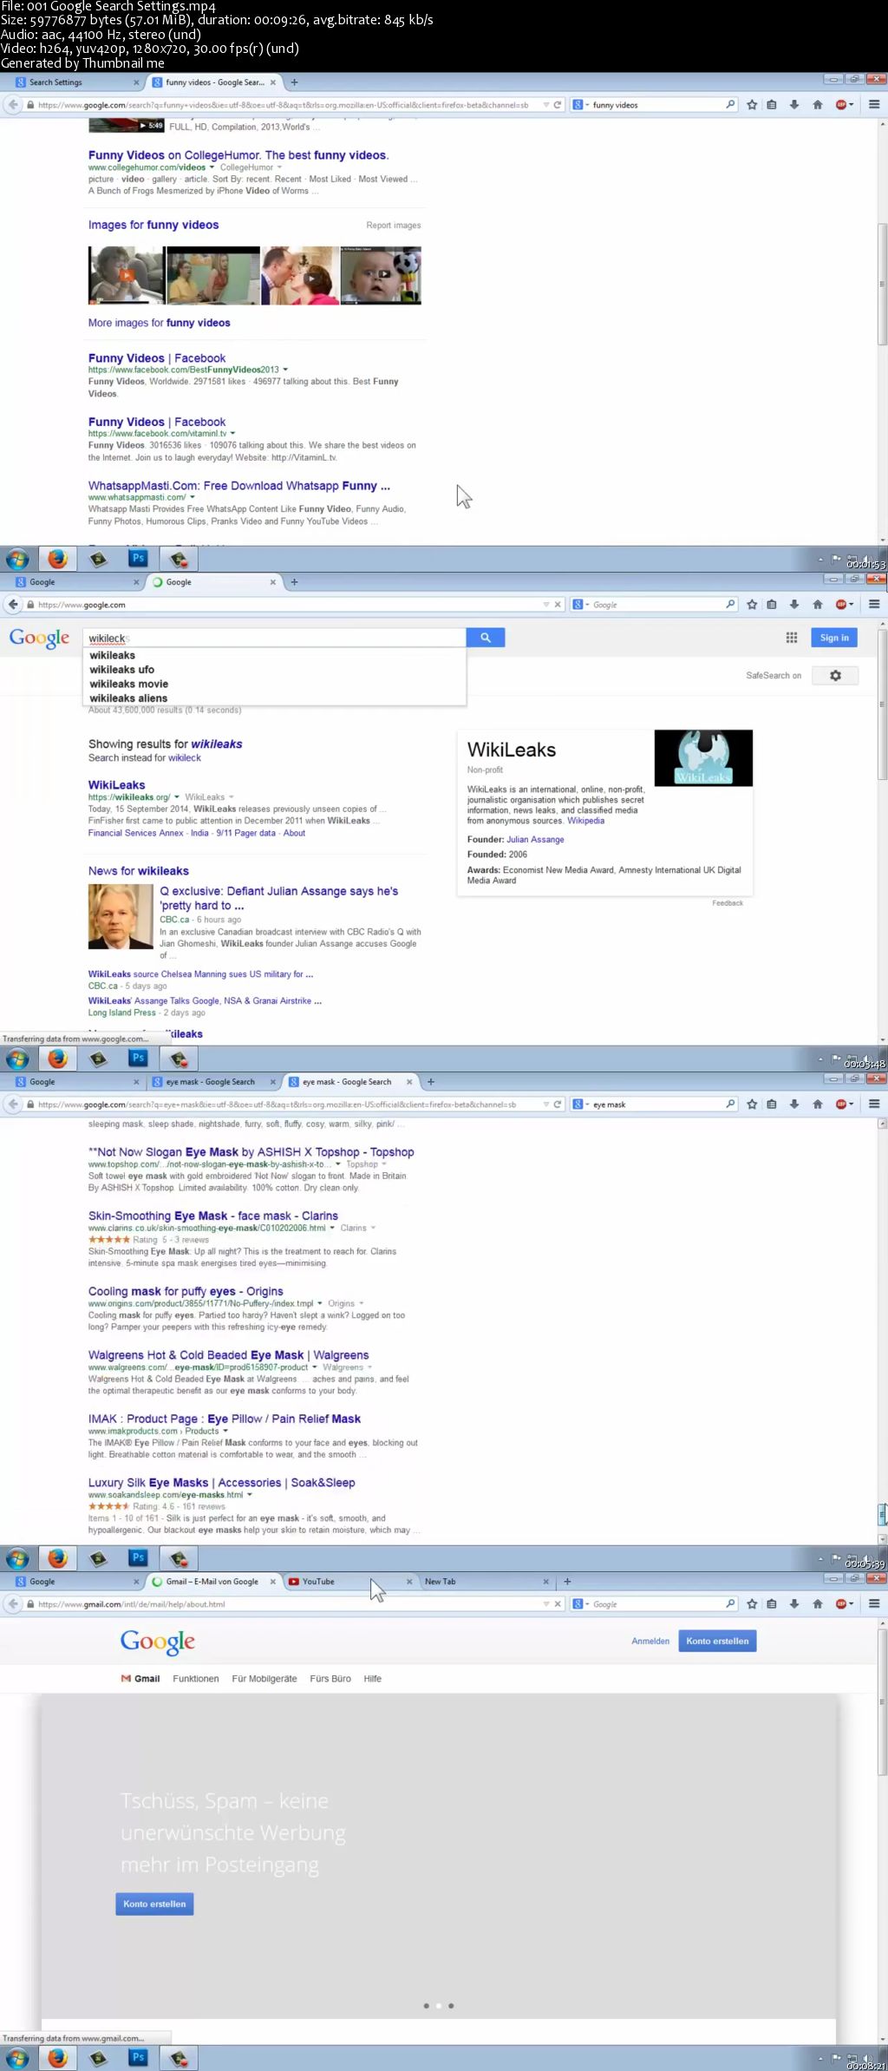
Task: Click the search magnifier in the eye mask search box
Action: click(730, 1104)
